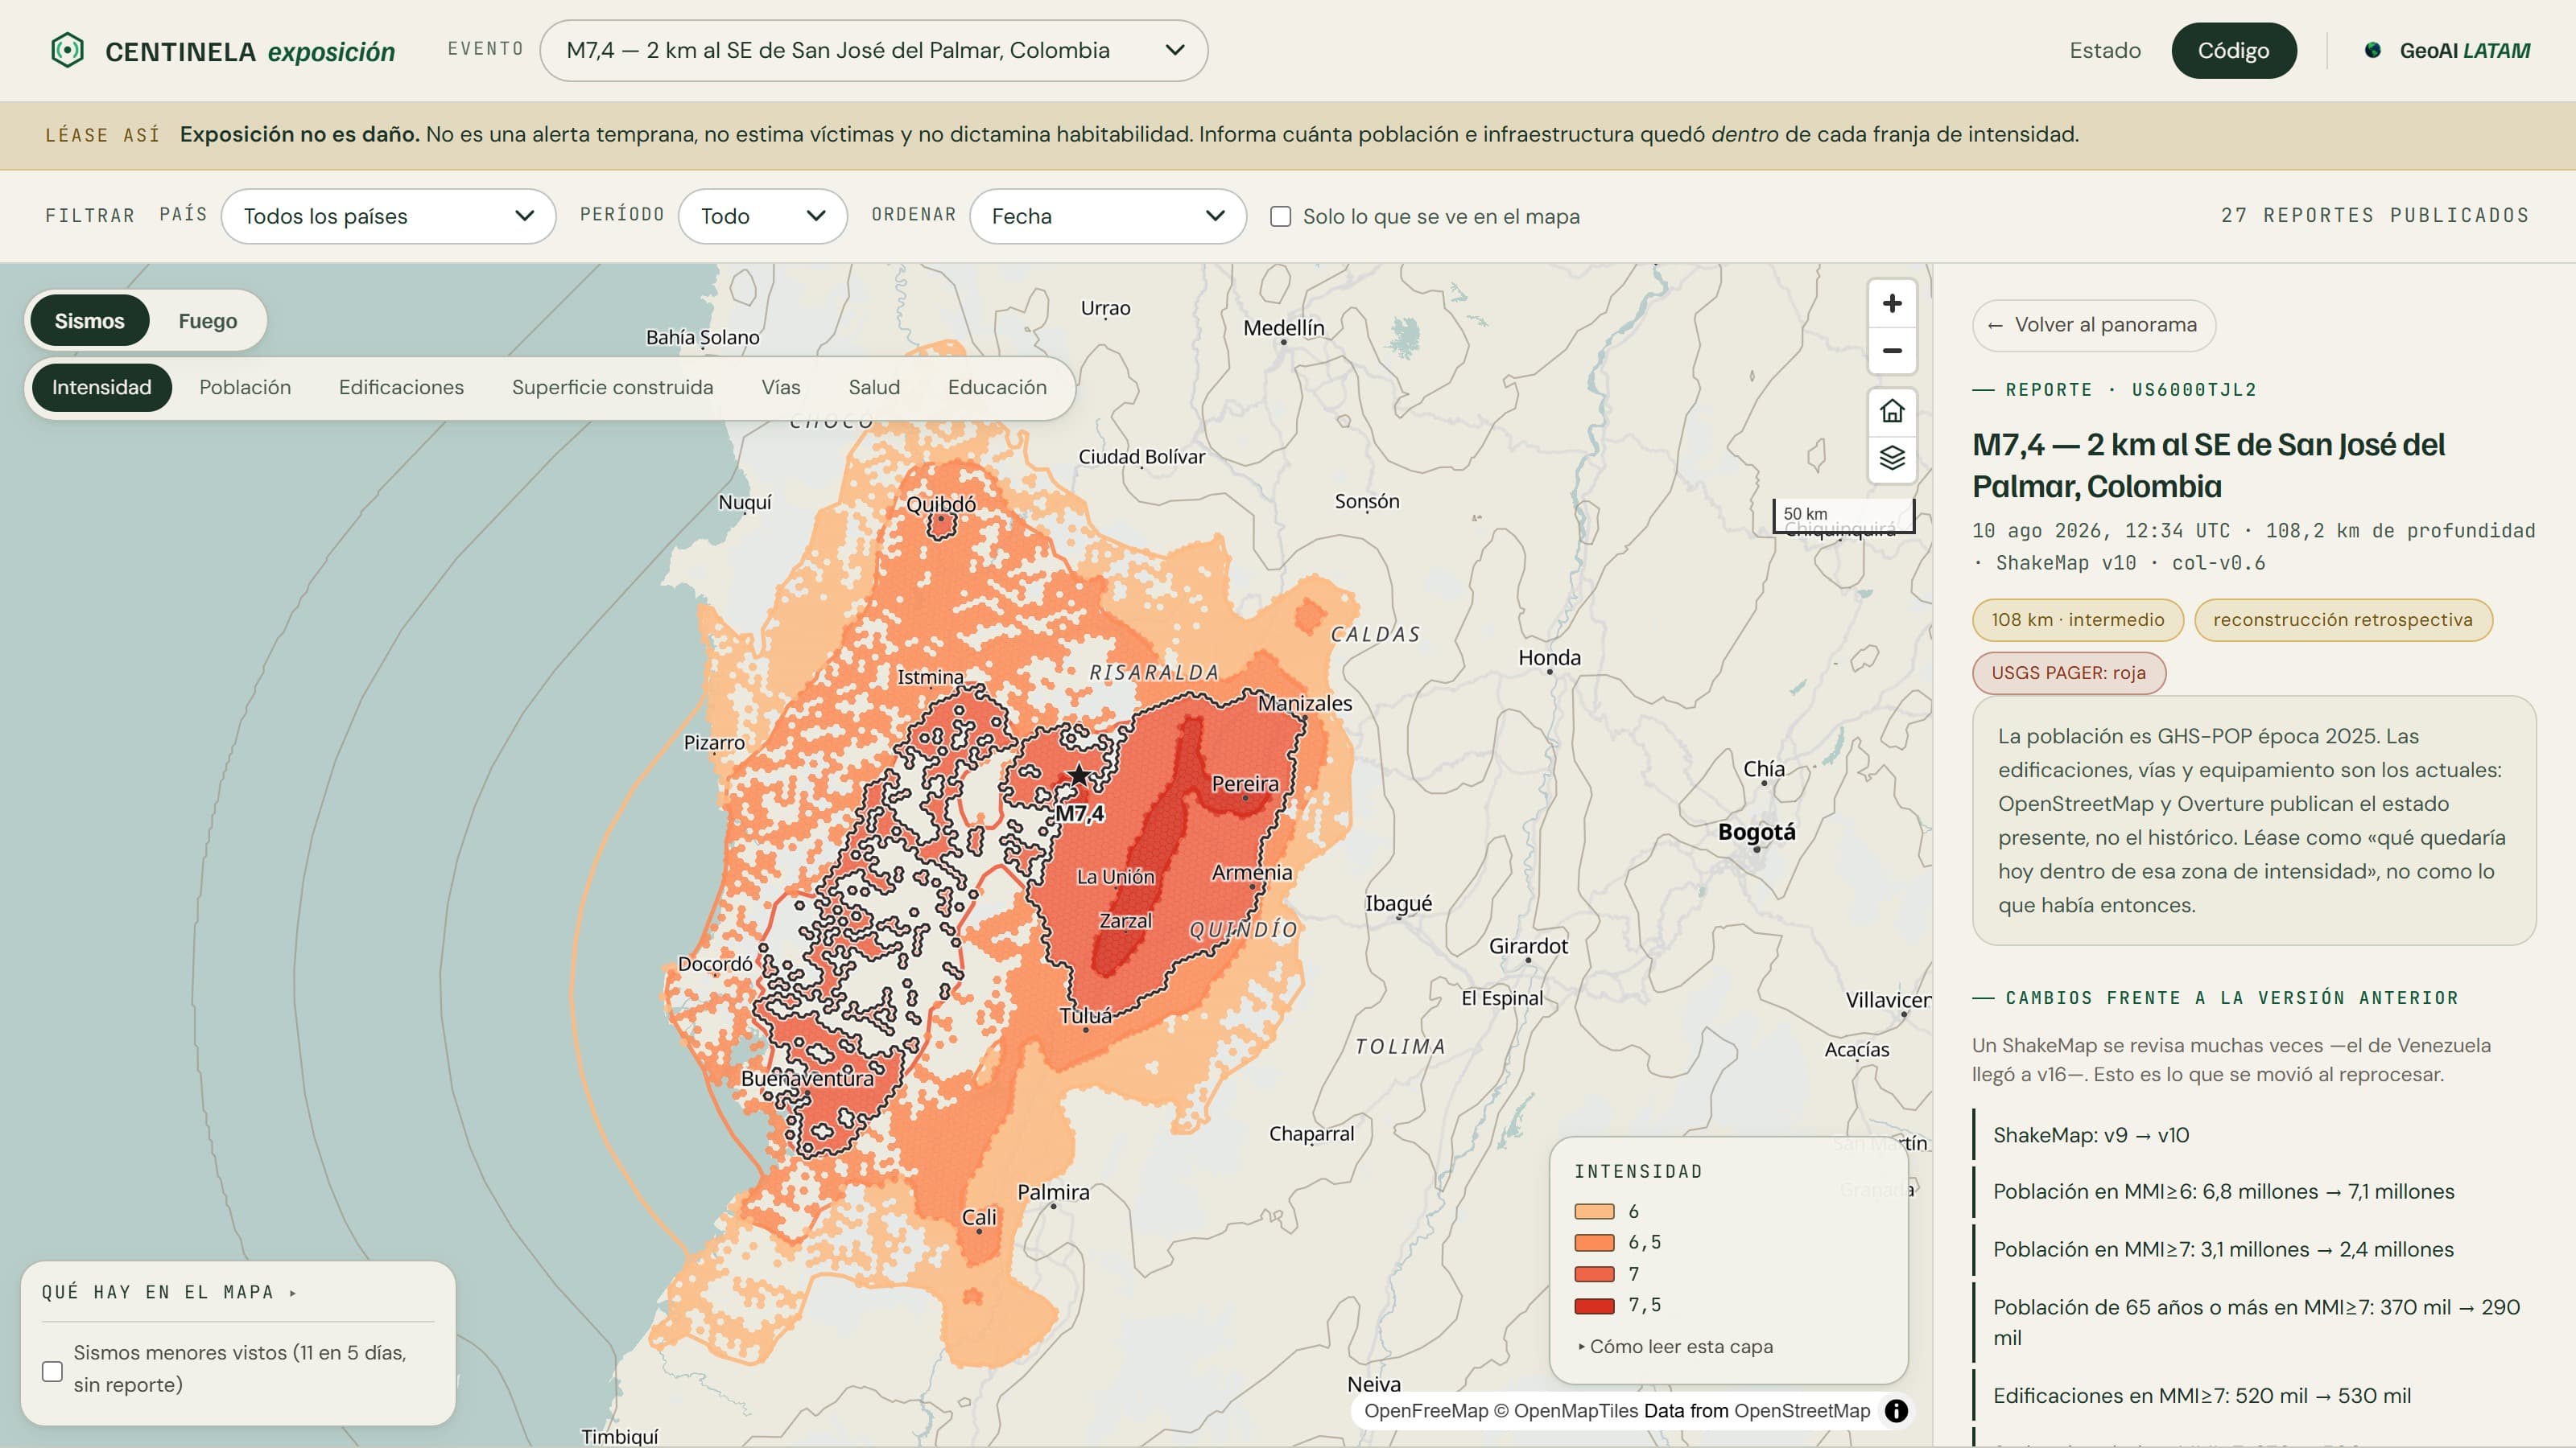Open the Evento selector dropdown
Viewport: 2576px width, 1448px height.
coord(873,50)
